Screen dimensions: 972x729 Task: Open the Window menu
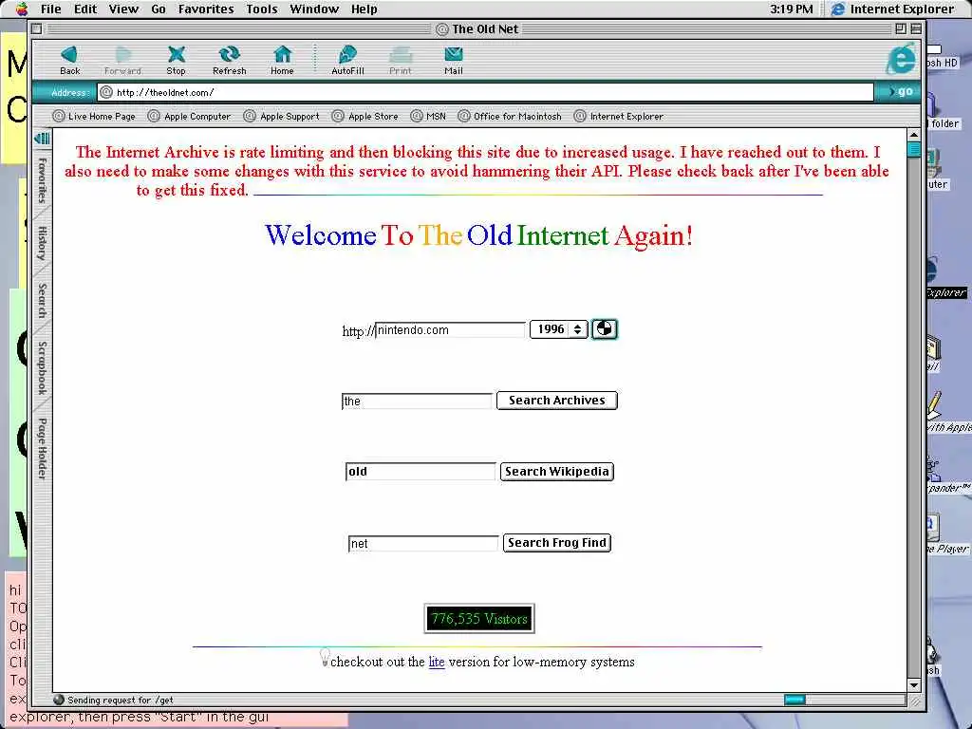click(314, 9)
